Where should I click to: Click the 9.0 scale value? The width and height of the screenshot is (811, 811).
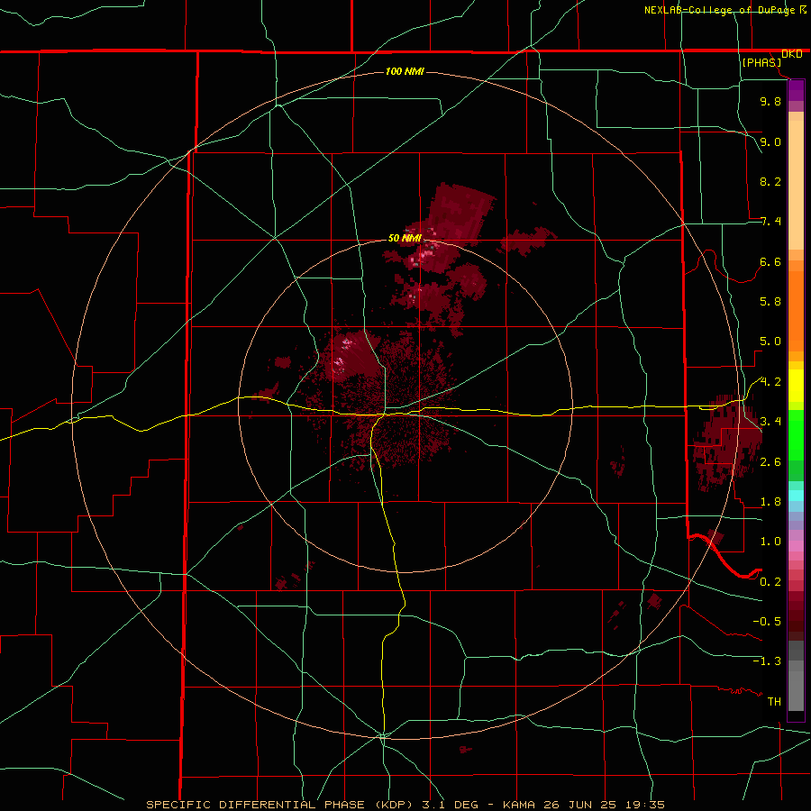770,141
